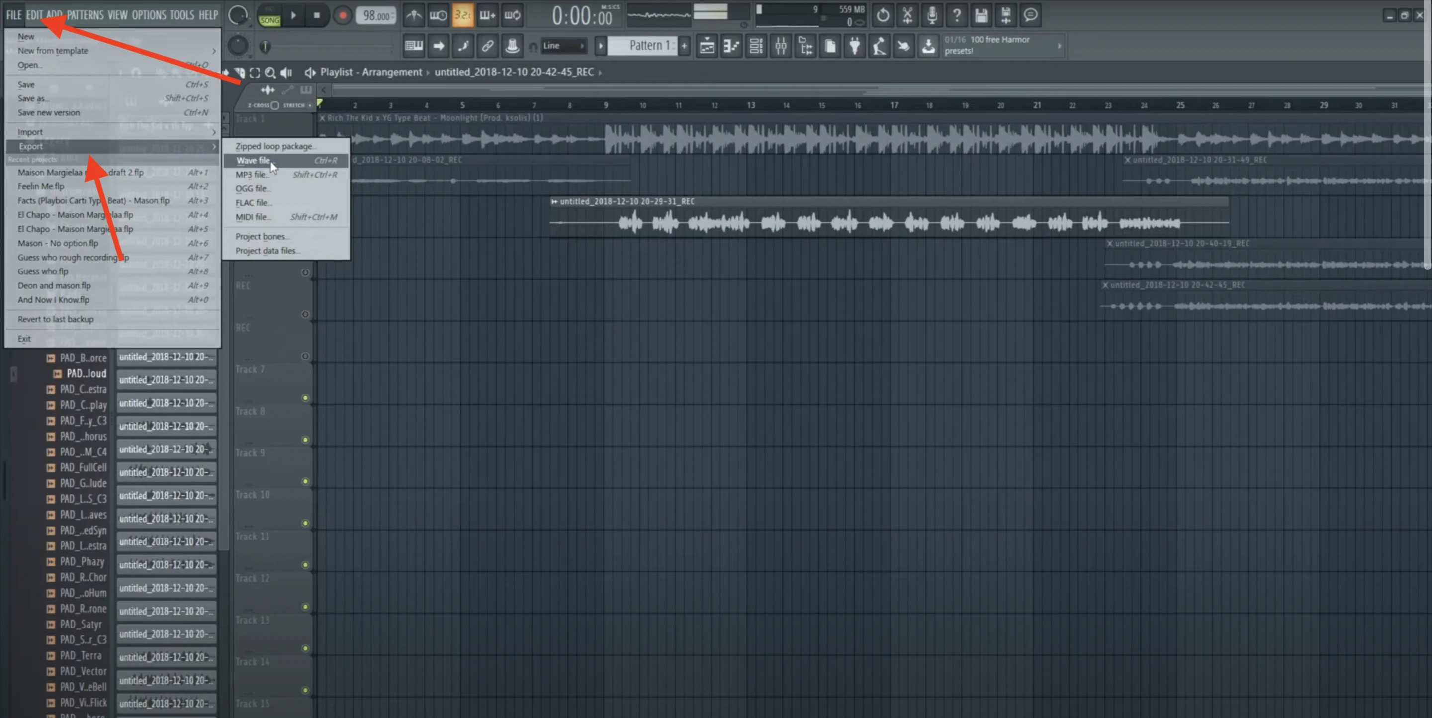
Task: Open recent project Feelin Me.flp
Action: [x=41, y=187]
